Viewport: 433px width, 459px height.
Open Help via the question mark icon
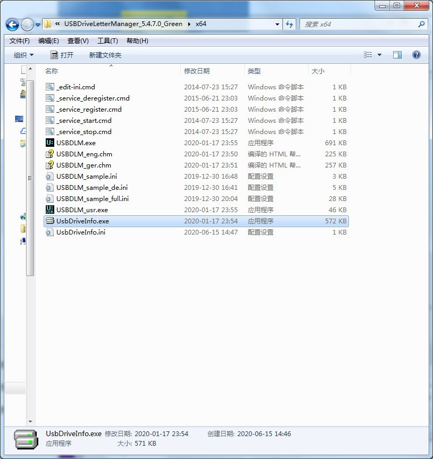(x=417, y=54)
